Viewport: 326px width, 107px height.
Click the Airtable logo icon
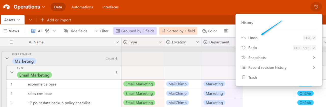pos(6,7)
